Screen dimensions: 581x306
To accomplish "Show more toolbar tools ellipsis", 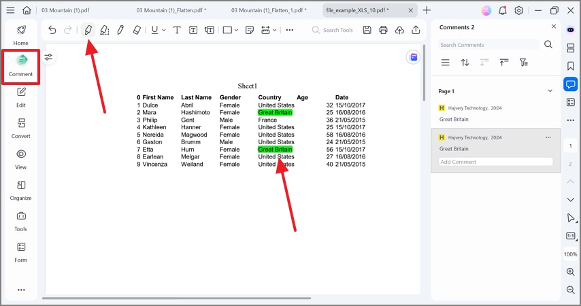I will click(x=290, y=30).
